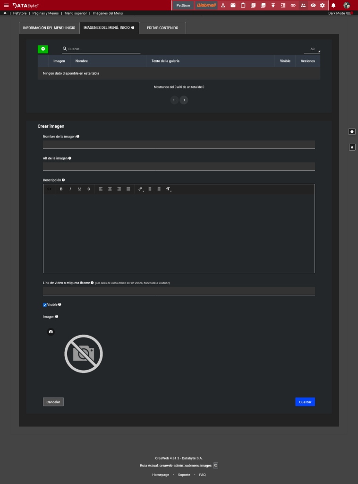This screenshot has height=484, width=358.
Task: Click the camera upload icon
Action: [x=51, y=332]
